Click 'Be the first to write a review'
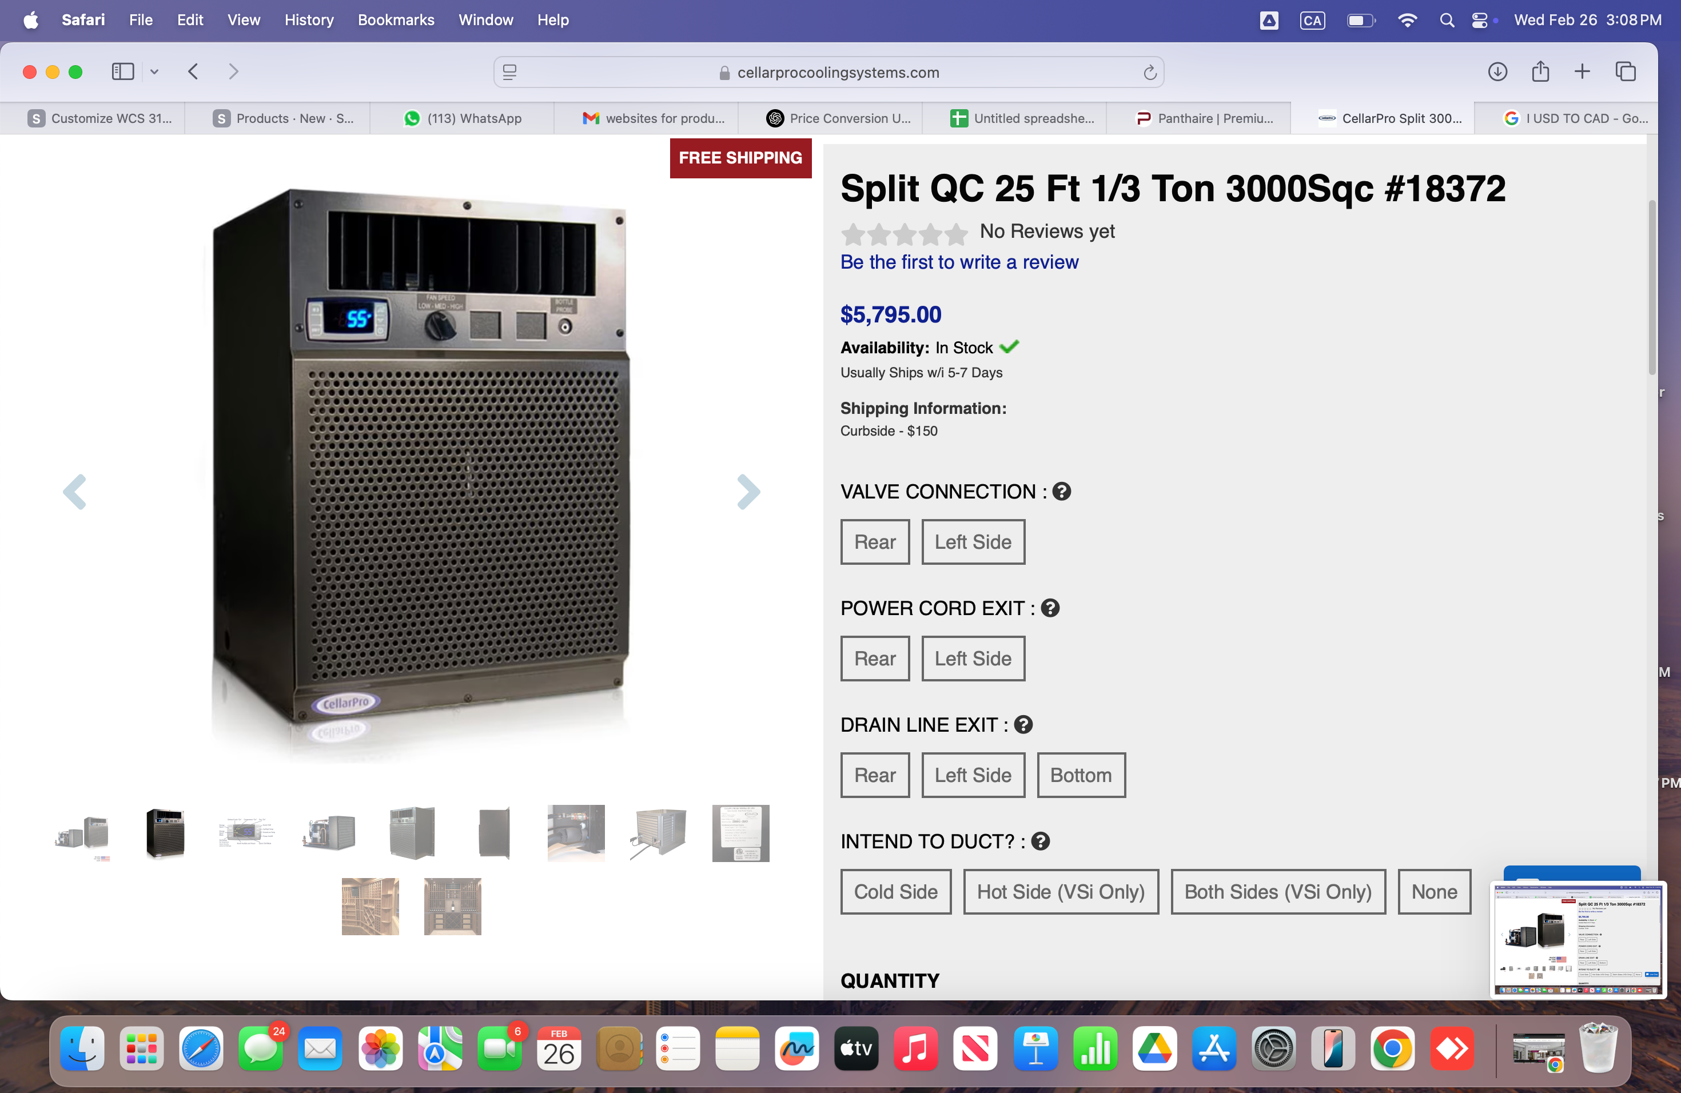Screen dimensions: 1681x1093 (959, 262)
